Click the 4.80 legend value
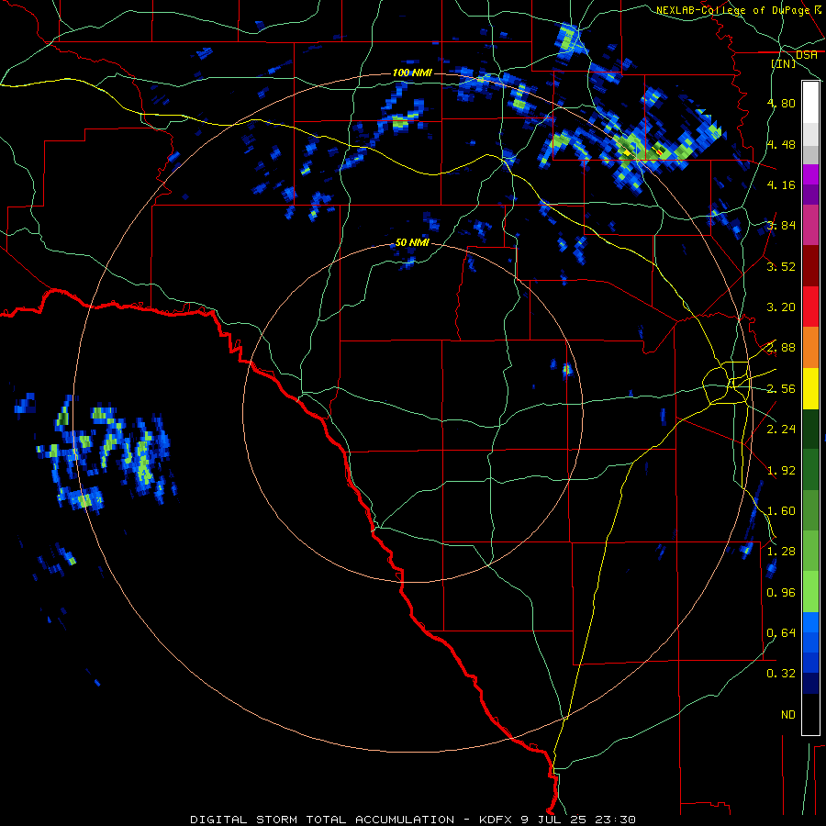The width and height of the screenshot is (826, 826). point(781,103)
